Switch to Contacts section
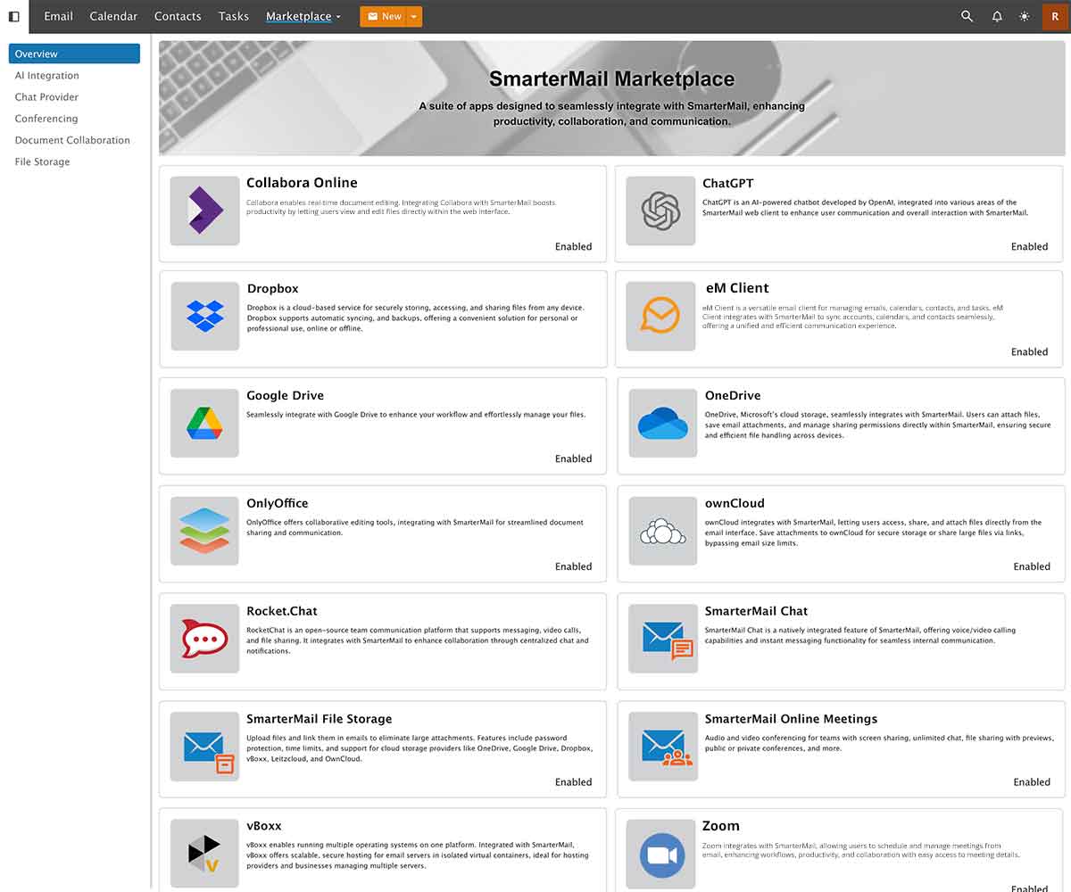The height and width of the screenshot is (892, 1071). [178, 16]
